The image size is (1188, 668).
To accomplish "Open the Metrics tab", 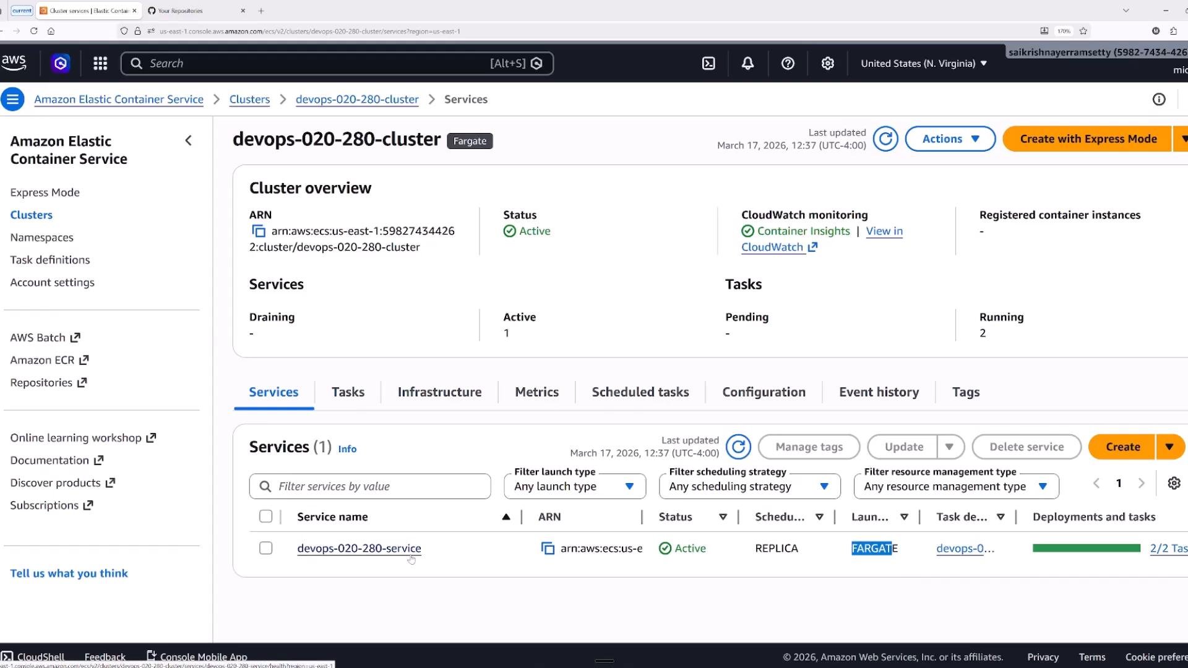I will [536, 392].
